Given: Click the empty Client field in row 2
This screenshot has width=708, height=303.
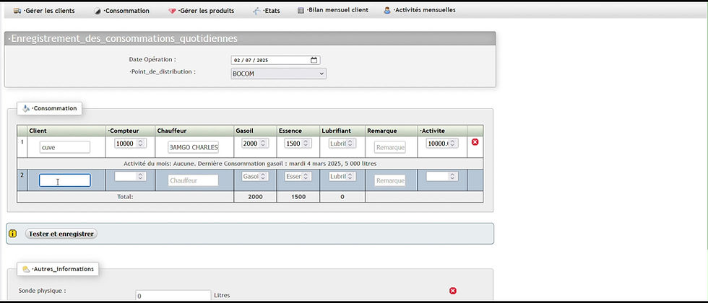Looking at the screenshot, I should (x=64, y=180).
